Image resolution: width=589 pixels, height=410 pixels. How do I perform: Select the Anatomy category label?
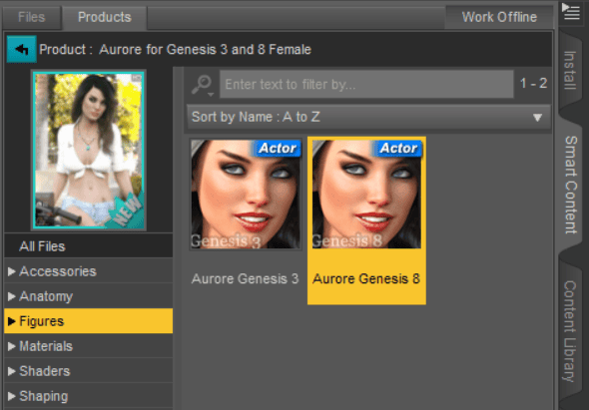pyautogui.click(x=46, y=296)
